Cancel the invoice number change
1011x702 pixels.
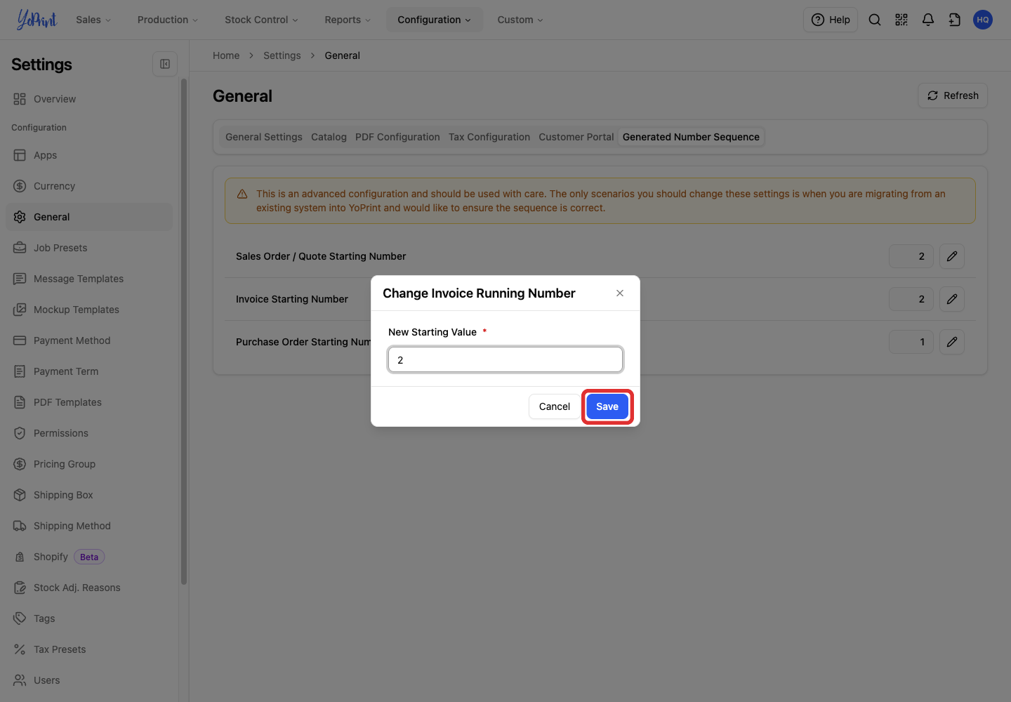[x=555, y=406]
